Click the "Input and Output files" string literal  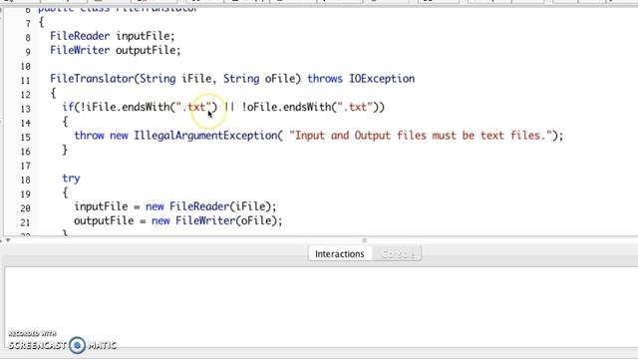(x=421, y=136)
